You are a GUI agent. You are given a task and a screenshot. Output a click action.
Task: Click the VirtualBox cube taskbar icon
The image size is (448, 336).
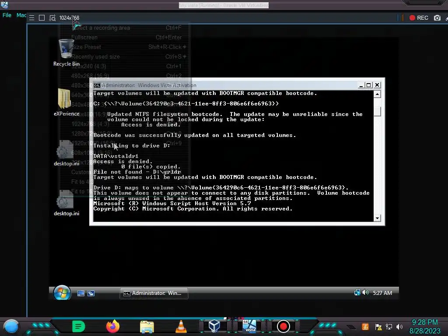click(214, 326)
